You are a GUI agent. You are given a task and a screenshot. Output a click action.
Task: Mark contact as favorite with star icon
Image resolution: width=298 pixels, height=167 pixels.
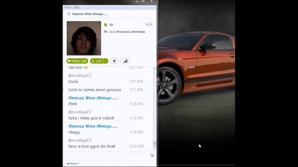(x=68, y=14)
